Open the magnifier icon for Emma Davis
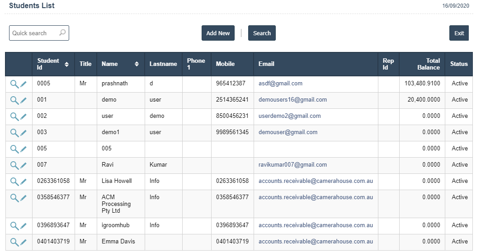The height and width of the screenshot is (252, 481). click(x=14, y=242)
